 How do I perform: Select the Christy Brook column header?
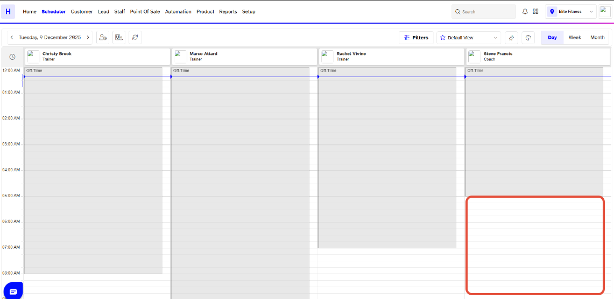click(x=97, y=57)
